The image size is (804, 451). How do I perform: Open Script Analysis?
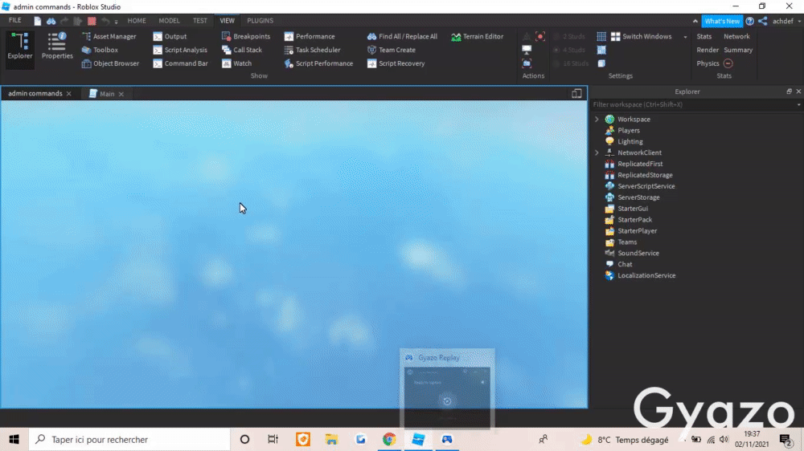pos(180,50)
